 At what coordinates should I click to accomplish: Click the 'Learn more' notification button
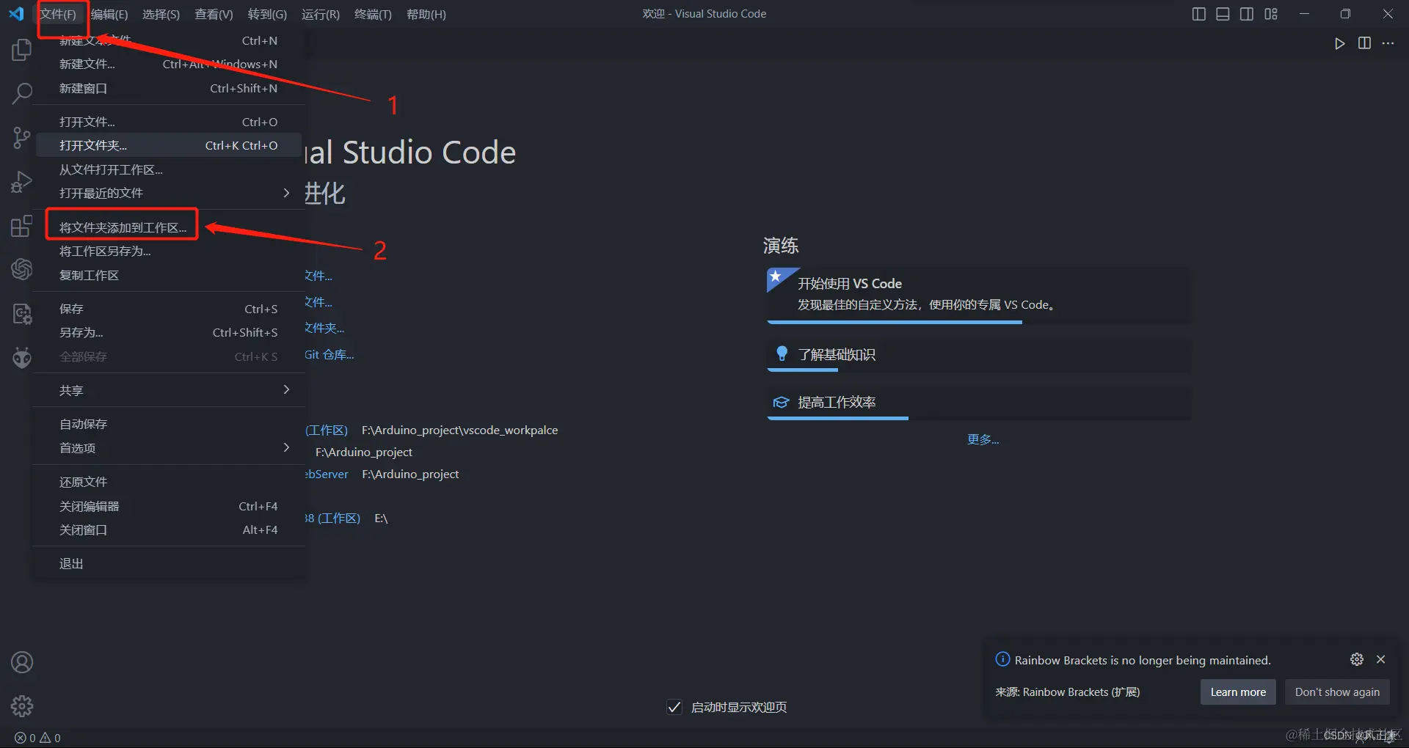tap(1238, 692)
